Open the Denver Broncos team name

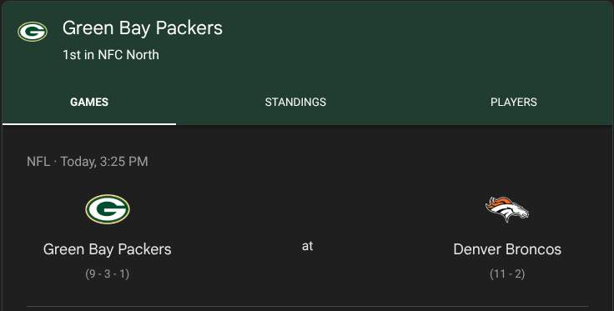507,249
